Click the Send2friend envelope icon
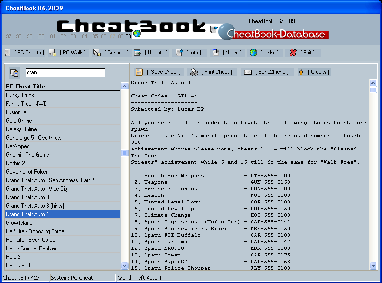This screenshot has width=382, height=283. [248, 72]
